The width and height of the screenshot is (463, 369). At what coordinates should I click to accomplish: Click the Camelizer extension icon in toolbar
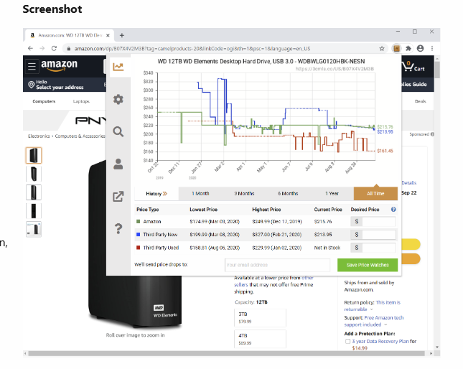(x=396, y=48)
